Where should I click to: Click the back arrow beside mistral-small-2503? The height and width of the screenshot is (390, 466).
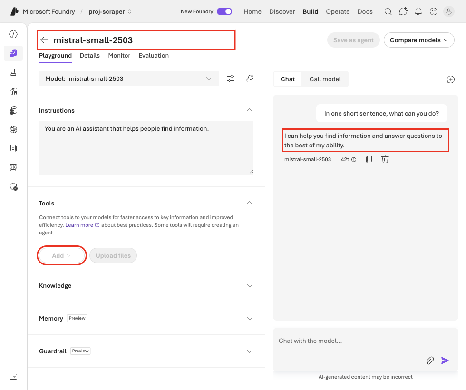coord(44,40)
